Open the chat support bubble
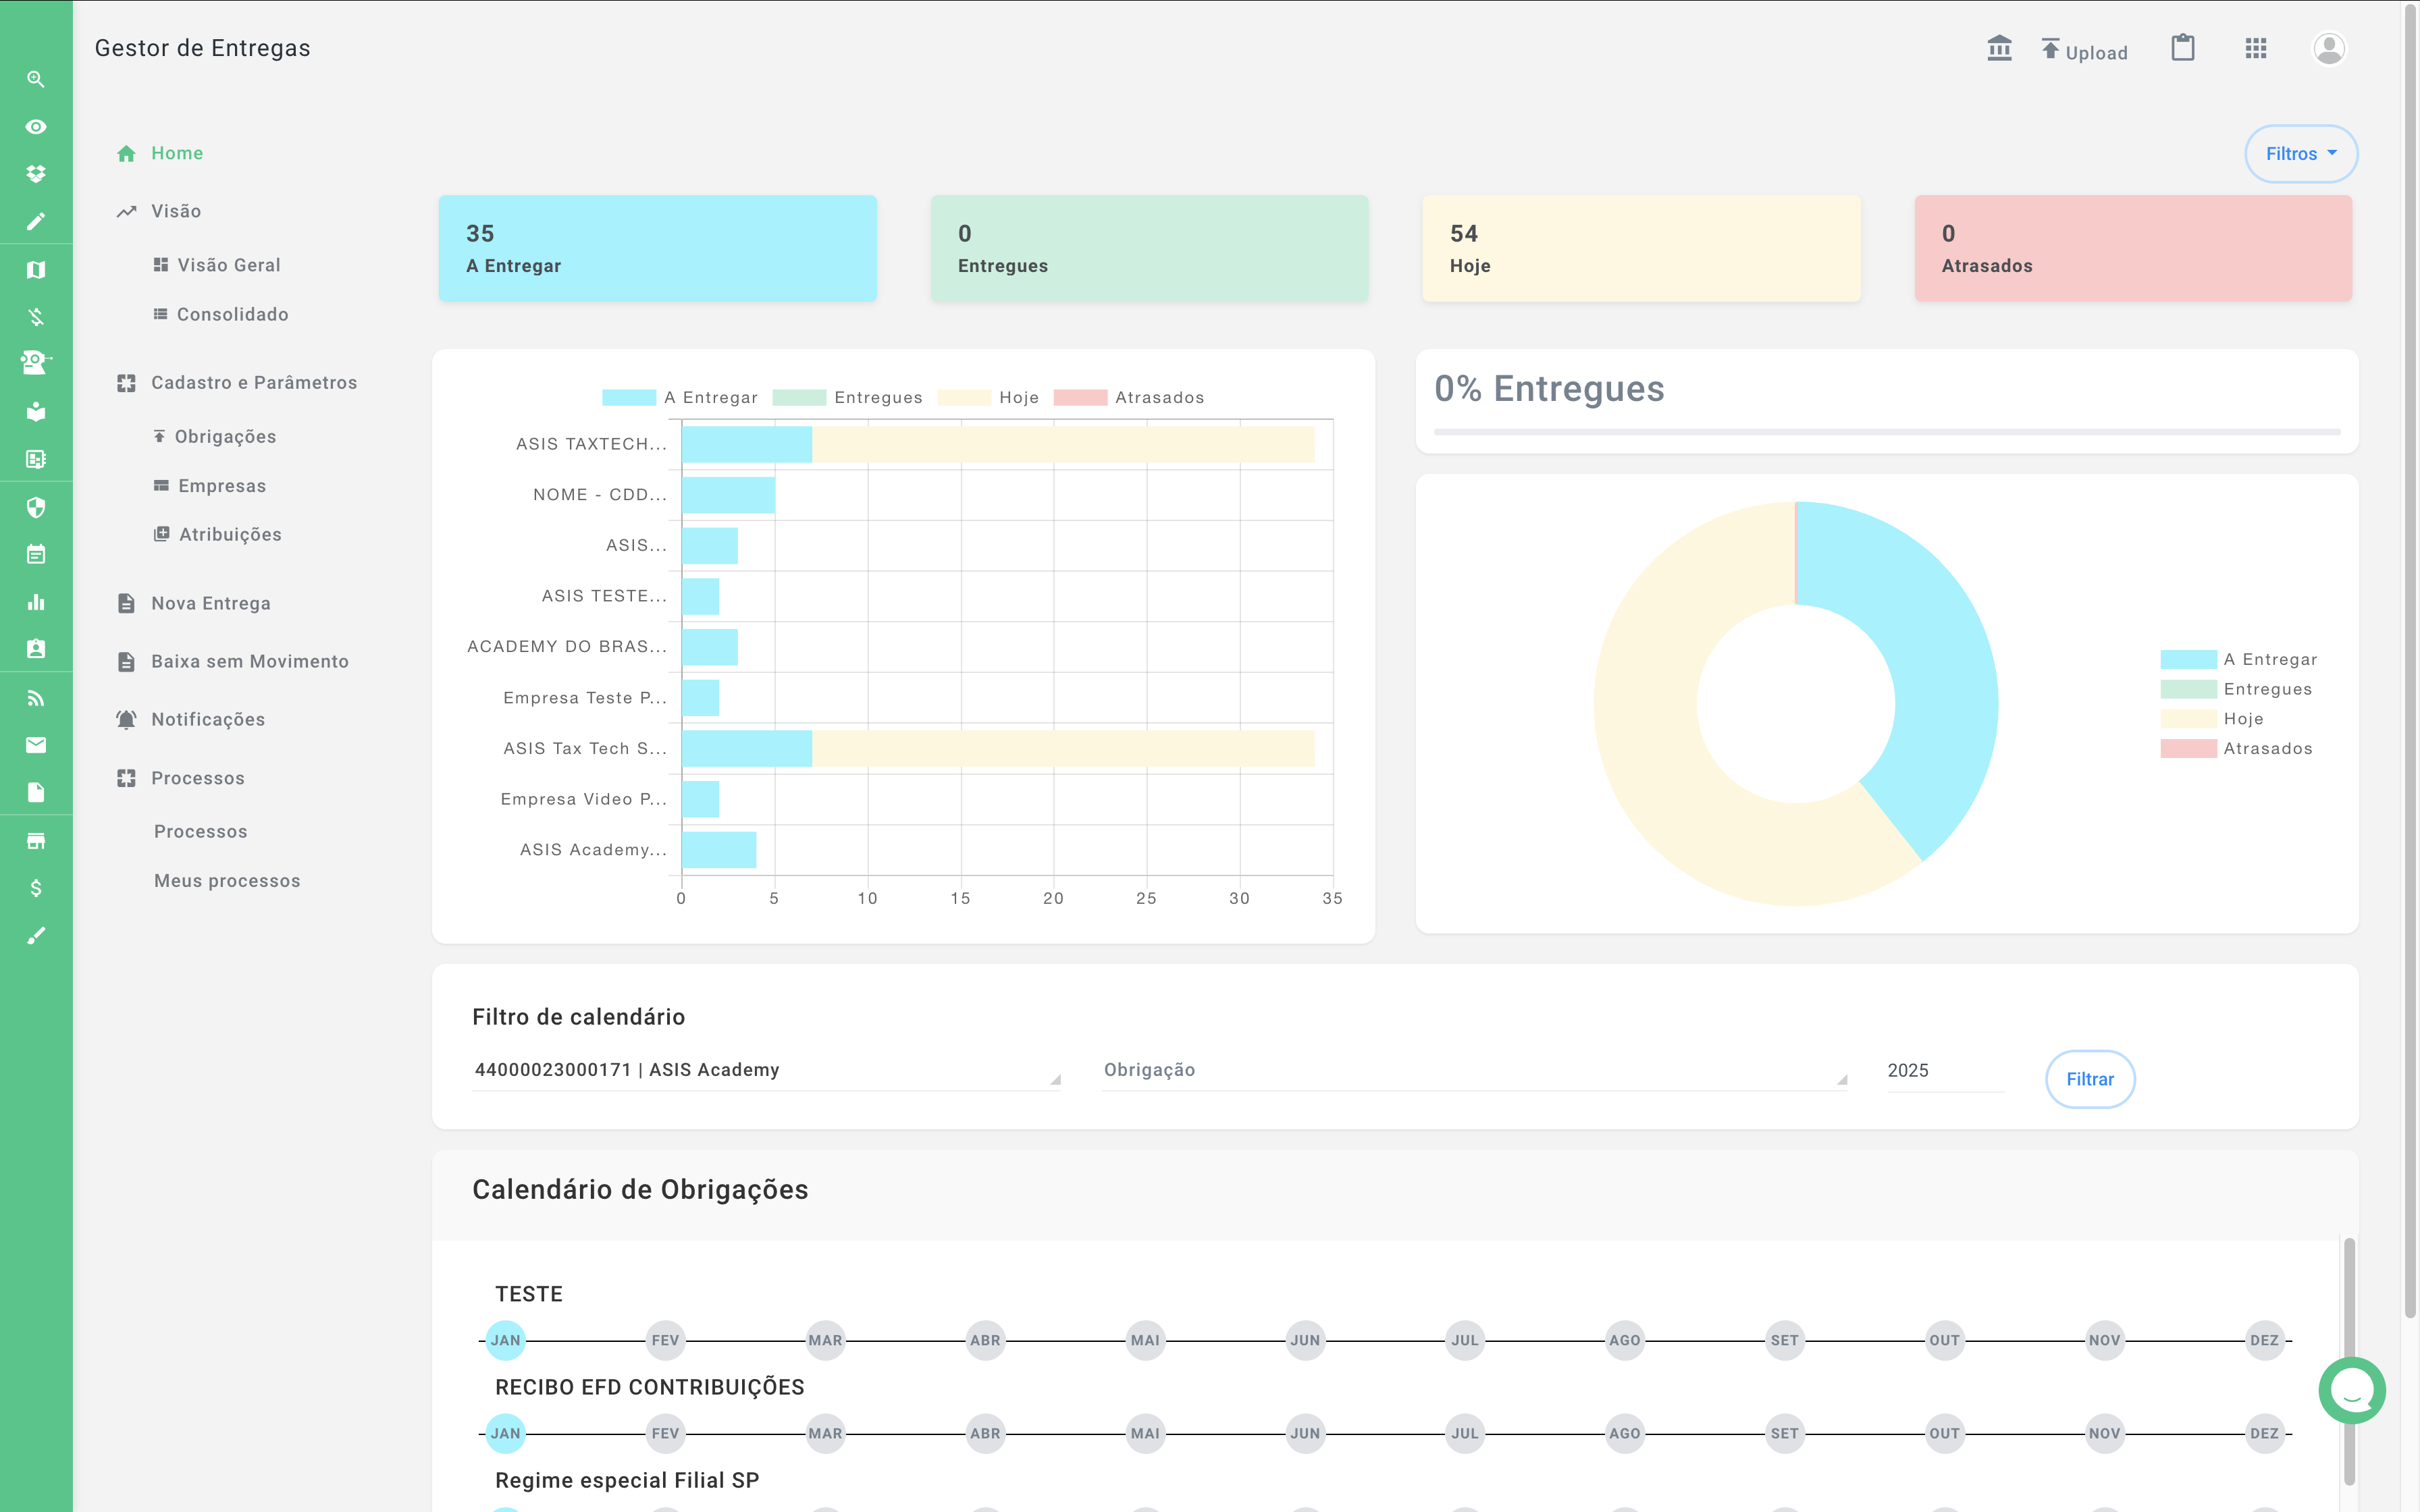The height and width of the screenshot is (1512, 2420). (2352, 1390)
